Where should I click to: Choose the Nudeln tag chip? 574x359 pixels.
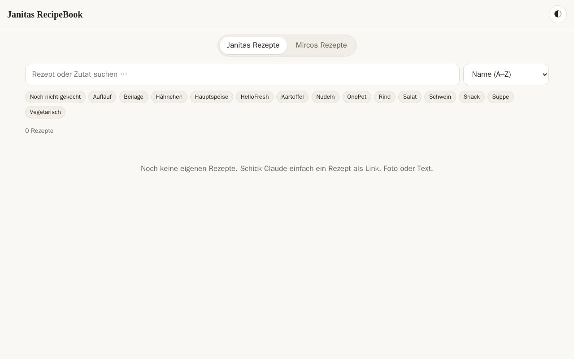click(x=326, y=97)
